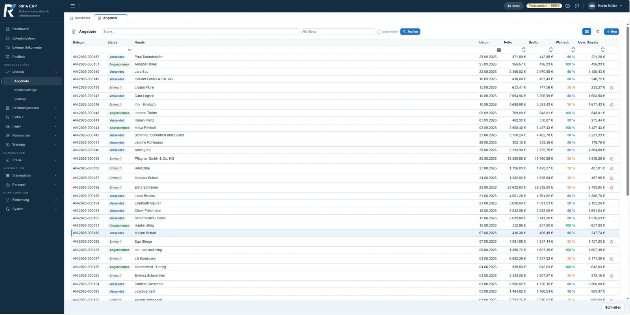Click the Belegfreigaben check icon in sidebar

[x=7, y=39]
